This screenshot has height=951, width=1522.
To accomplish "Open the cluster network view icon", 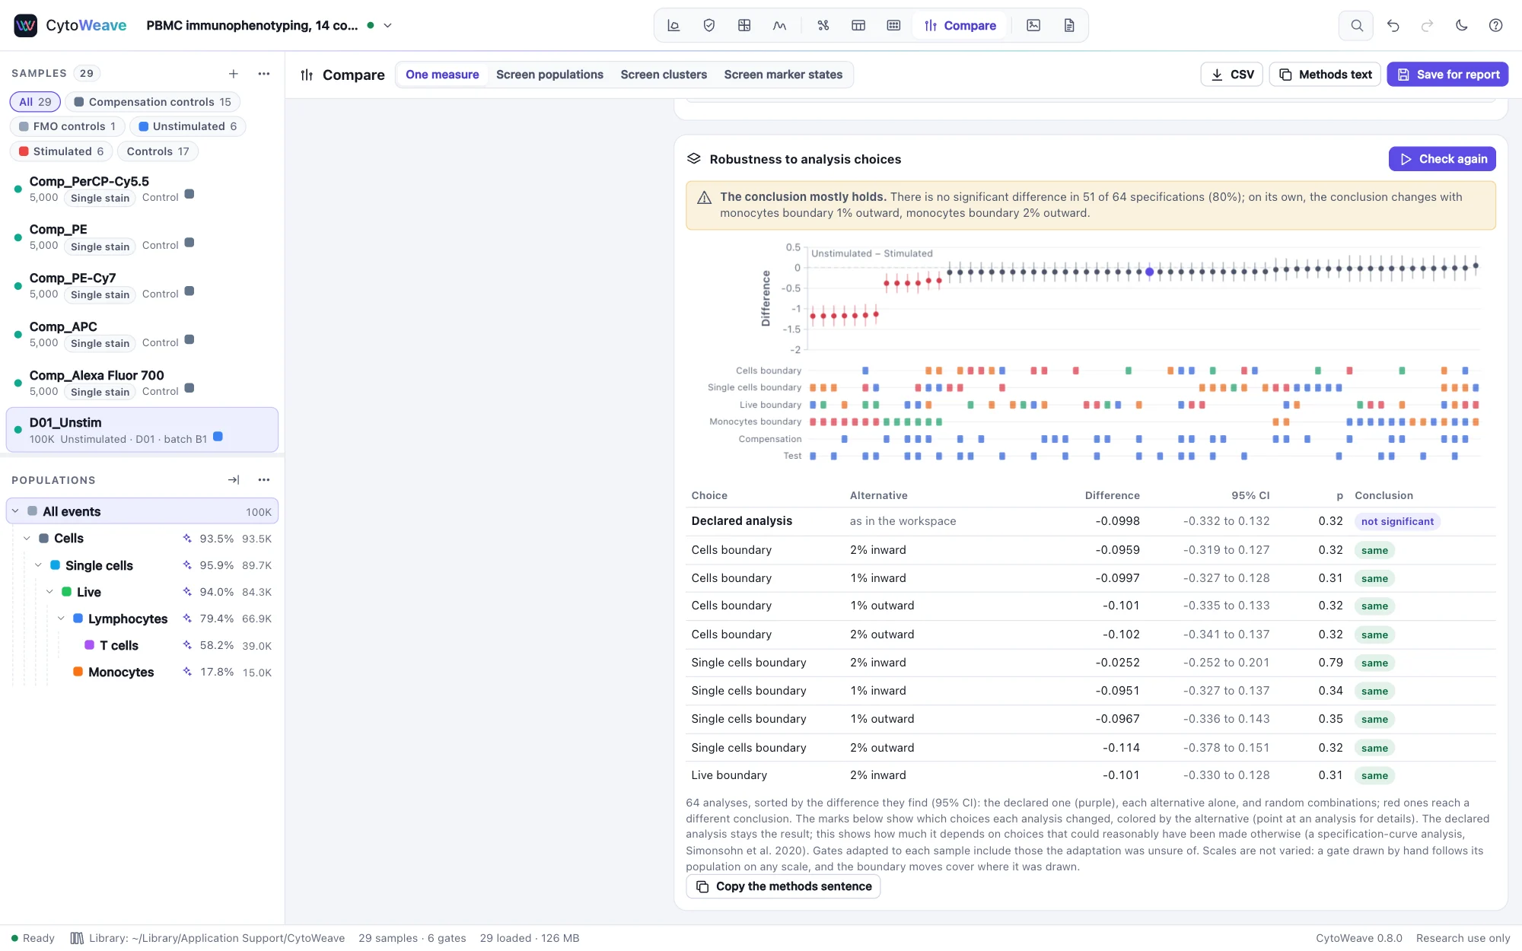I will tap(823, 25).
